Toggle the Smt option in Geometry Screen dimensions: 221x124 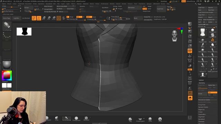(x=212, y=93)
